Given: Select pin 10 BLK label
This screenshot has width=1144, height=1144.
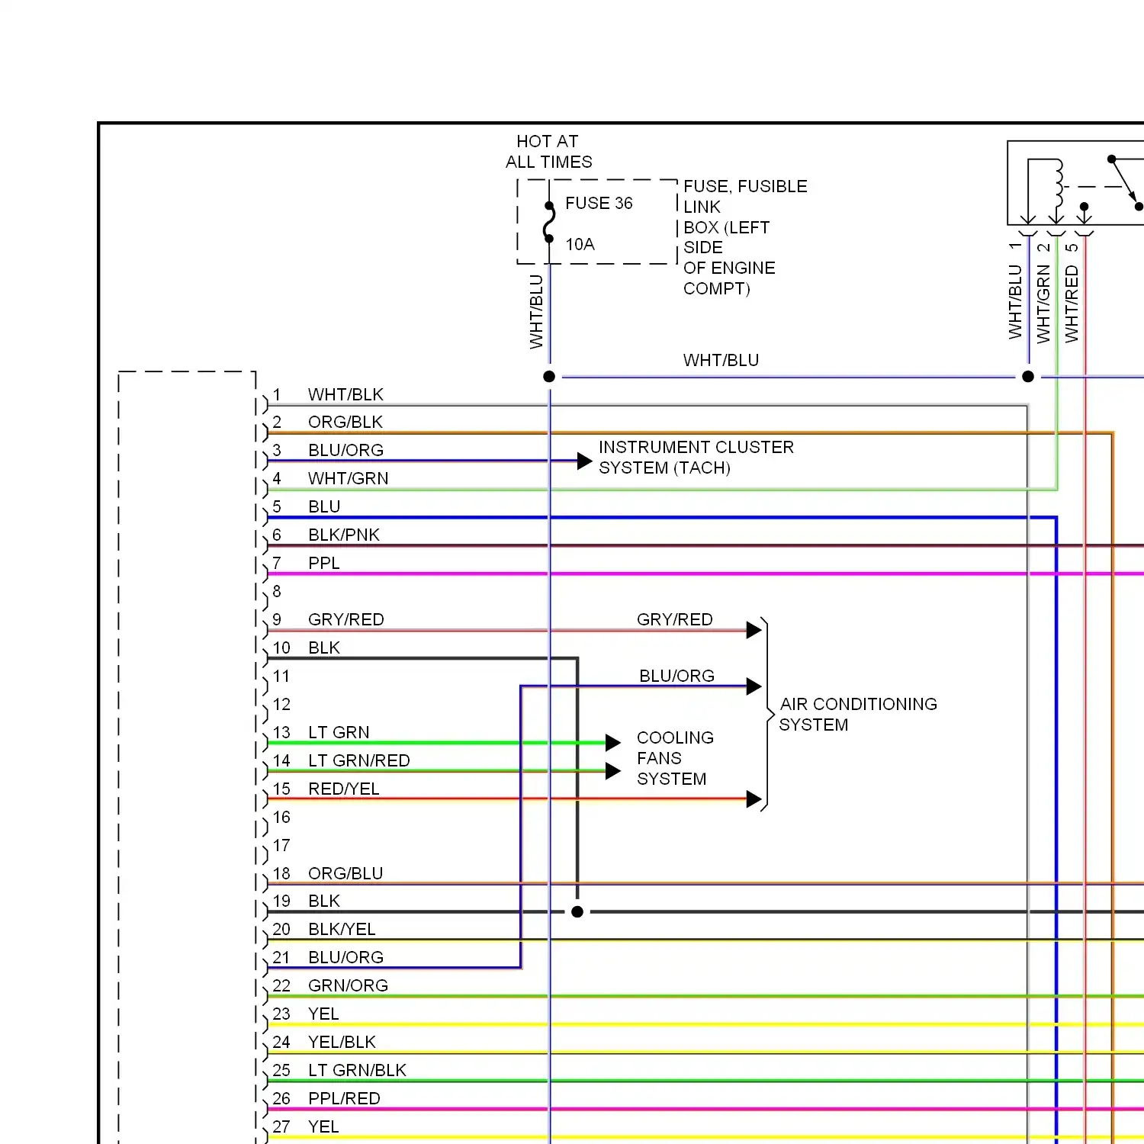Looking at the screenshot, I should (x=324, y=648).
